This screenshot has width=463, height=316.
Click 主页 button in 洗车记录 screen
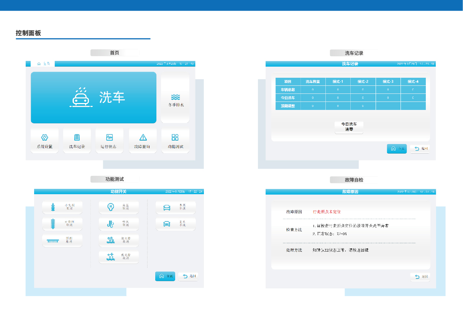coord(397,149)
